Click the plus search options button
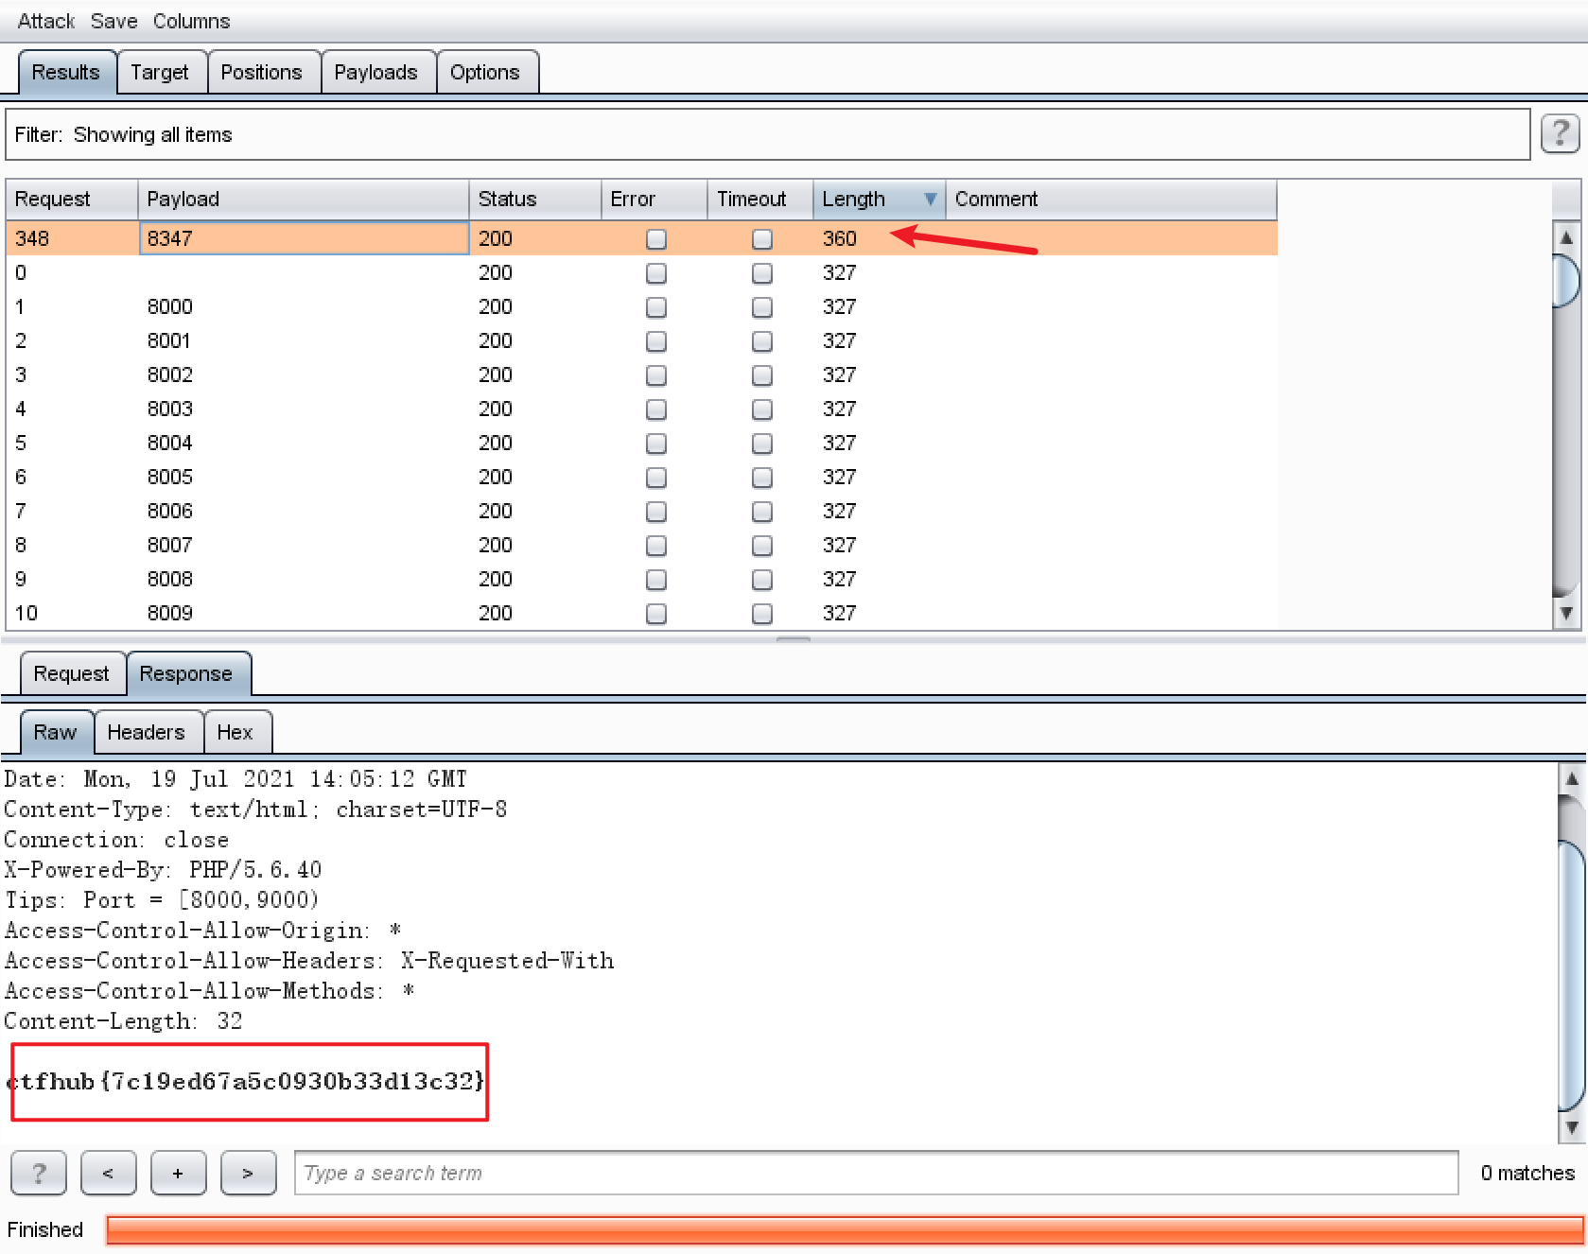The height and width of the screenshot is (1254, 1588). pos(178,1174)
